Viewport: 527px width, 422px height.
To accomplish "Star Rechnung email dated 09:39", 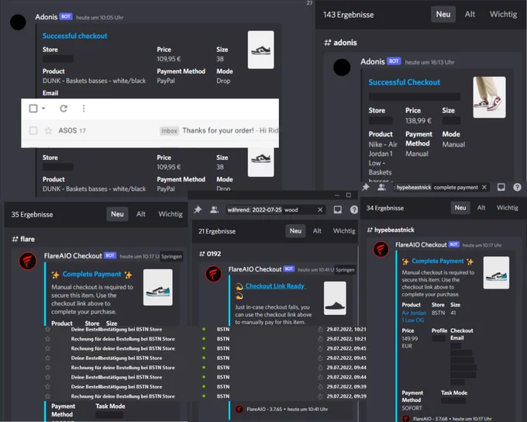I will pos(48,396).
